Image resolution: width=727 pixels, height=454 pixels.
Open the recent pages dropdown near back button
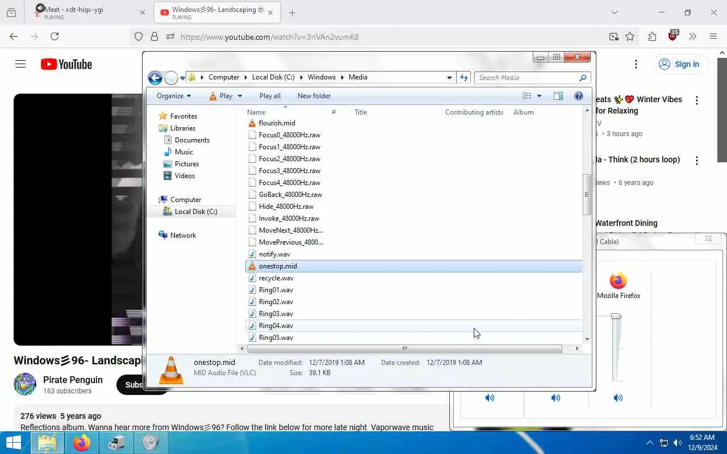pos(183,78)
